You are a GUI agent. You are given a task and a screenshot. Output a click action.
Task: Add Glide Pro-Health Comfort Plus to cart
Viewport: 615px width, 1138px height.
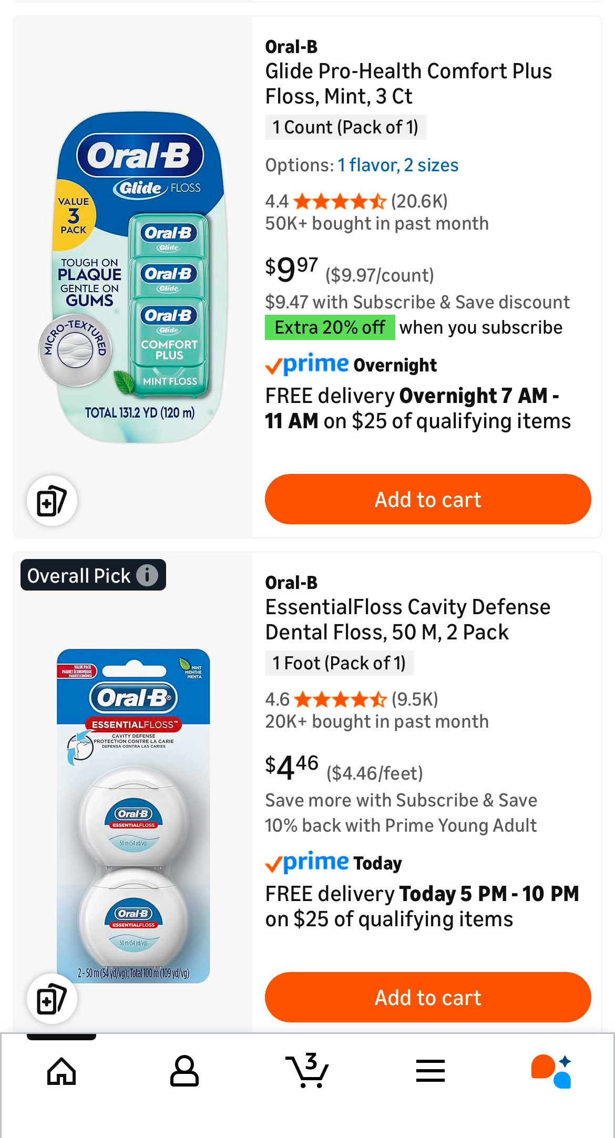[428, 499]
